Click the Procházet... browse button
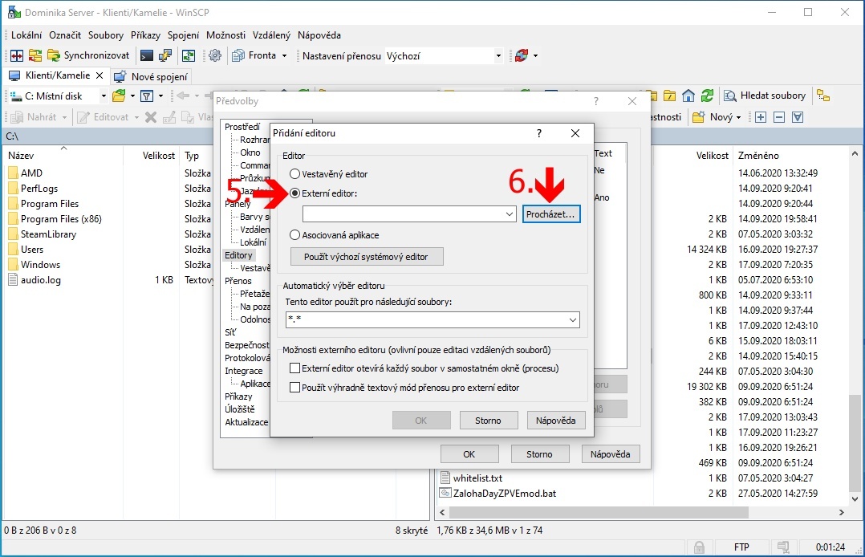Image resolution: width=865 pixels, height=557 pixels. [551, 214]
